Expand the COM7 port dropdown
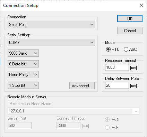Image resolution: width=147 pixels, height=137 pixels. pos(51,43)
